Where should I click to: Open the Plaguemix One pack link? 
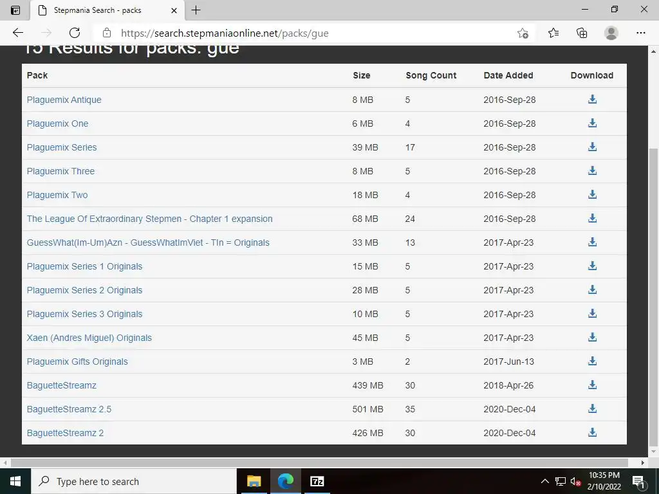click(x=57, y=124)
